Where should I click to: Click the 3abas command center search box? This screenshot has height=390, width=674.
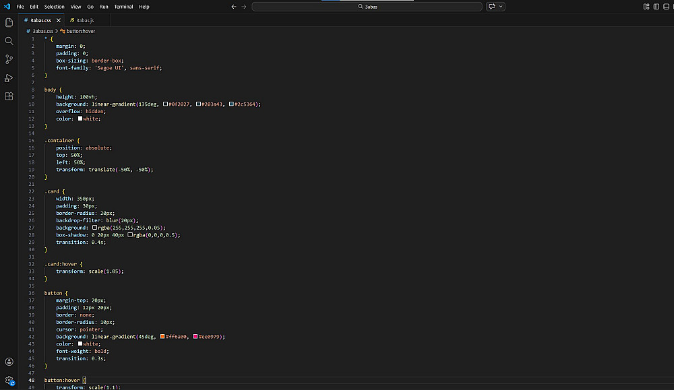click(x=367, y=7)
